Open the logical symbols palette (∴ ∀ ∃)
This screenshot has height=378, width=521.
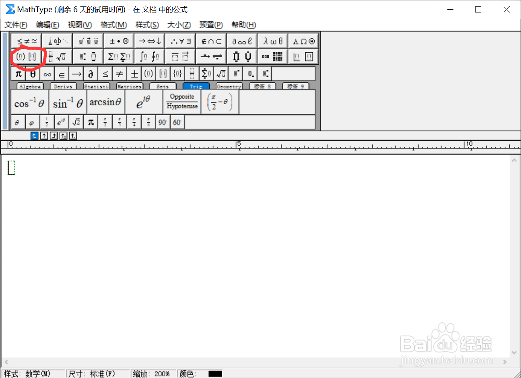click(180, 41)
